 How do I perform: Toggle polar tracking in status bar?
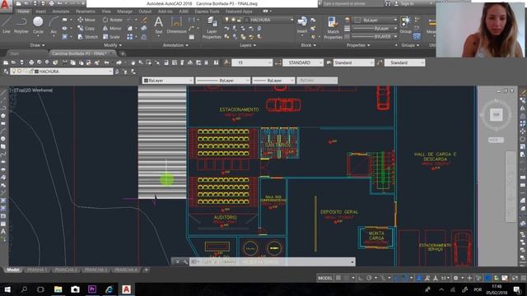pyautogui.click(x=369, y=278)
